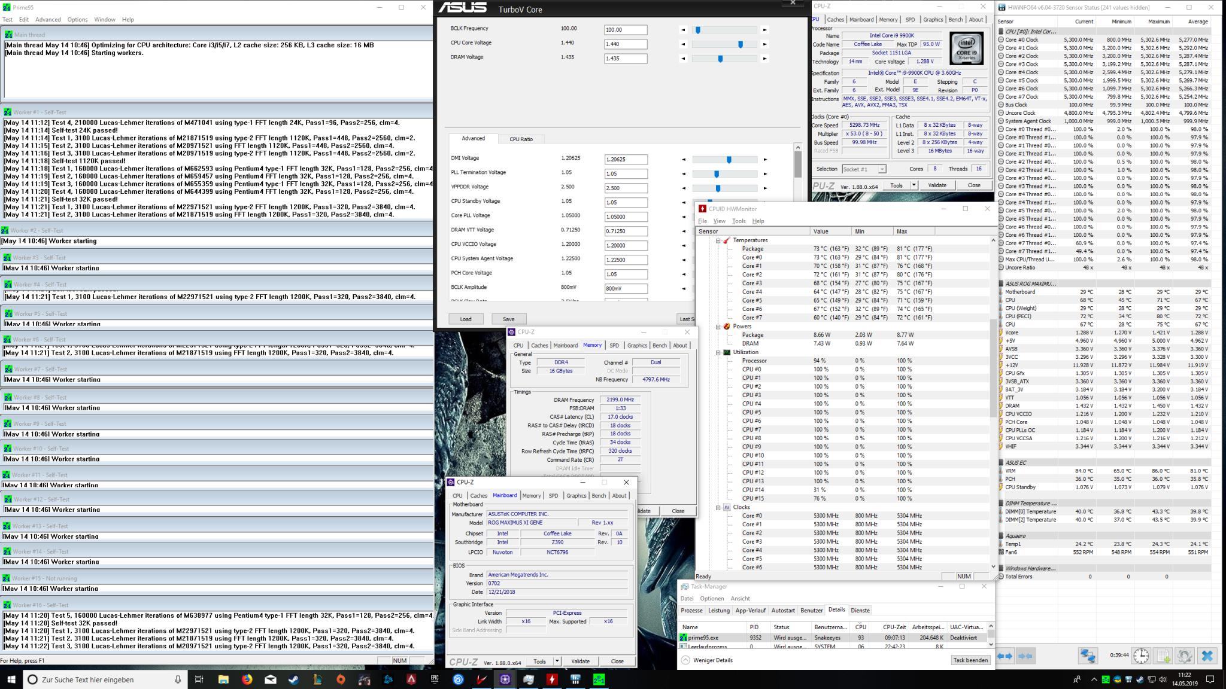
Task: Open the Windows Start menu
Action: pos(11,679)
